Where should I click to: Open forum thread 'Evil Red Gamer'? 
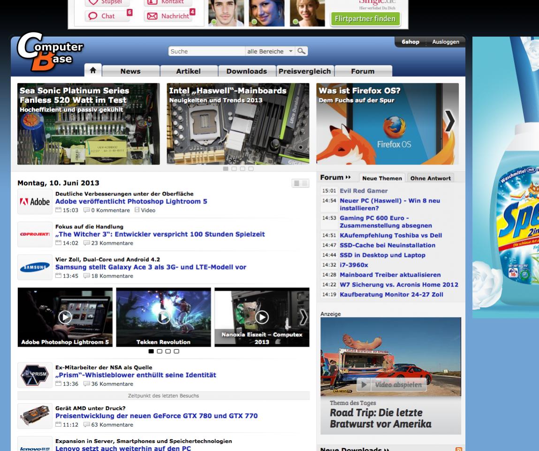[x=364, y=191]
